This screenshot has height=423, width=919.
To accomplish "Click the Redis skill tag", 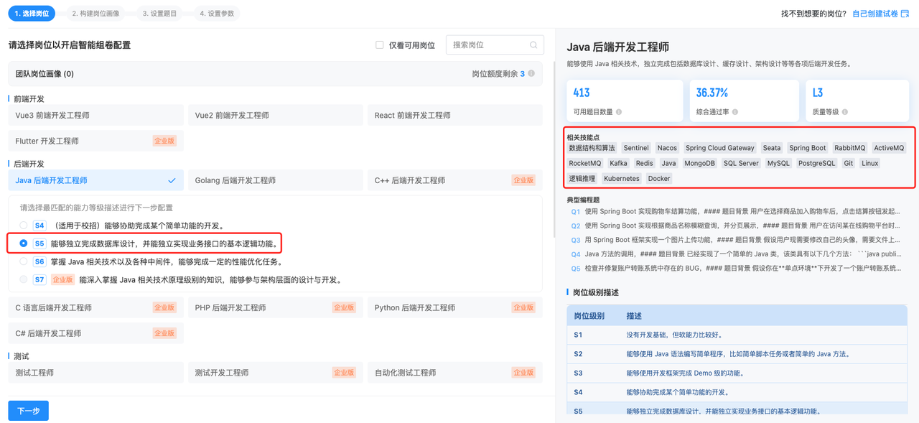I will tap(645, 164).
